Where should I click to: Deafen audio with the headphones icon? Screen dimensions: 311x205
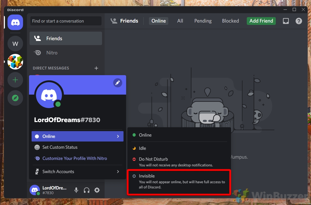86,190
